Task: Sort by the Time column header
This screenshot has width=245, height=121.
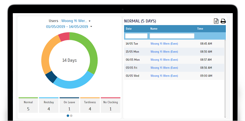Action: [200, 28]
